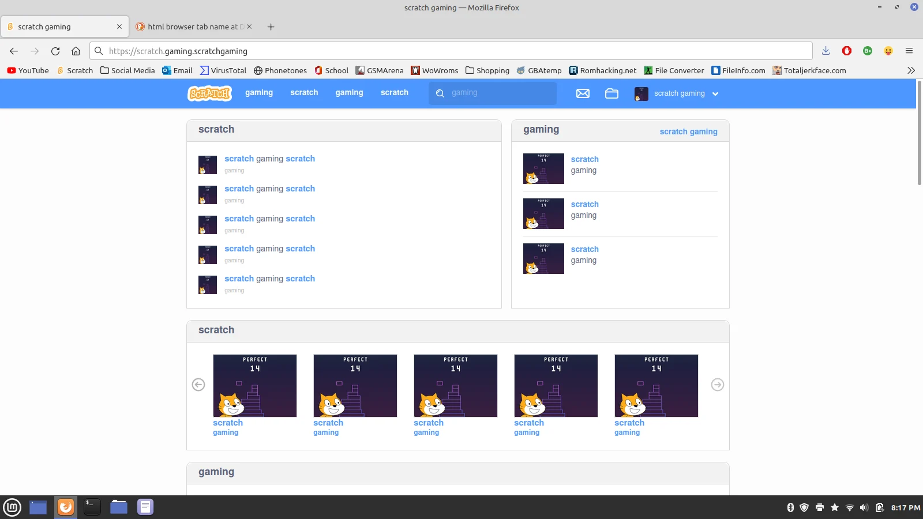Viewport: 923px width, 519px height.
Task: Open the Firefox hamburger menu
Action: (909, 51)
